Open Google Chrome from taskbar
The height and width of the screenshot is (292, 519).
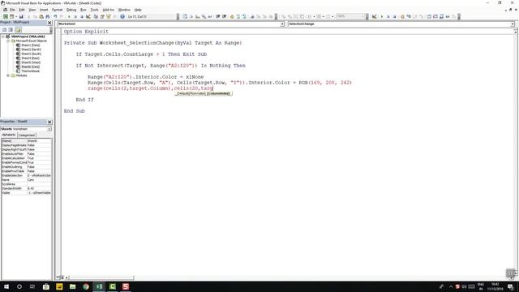click(86, 286)
